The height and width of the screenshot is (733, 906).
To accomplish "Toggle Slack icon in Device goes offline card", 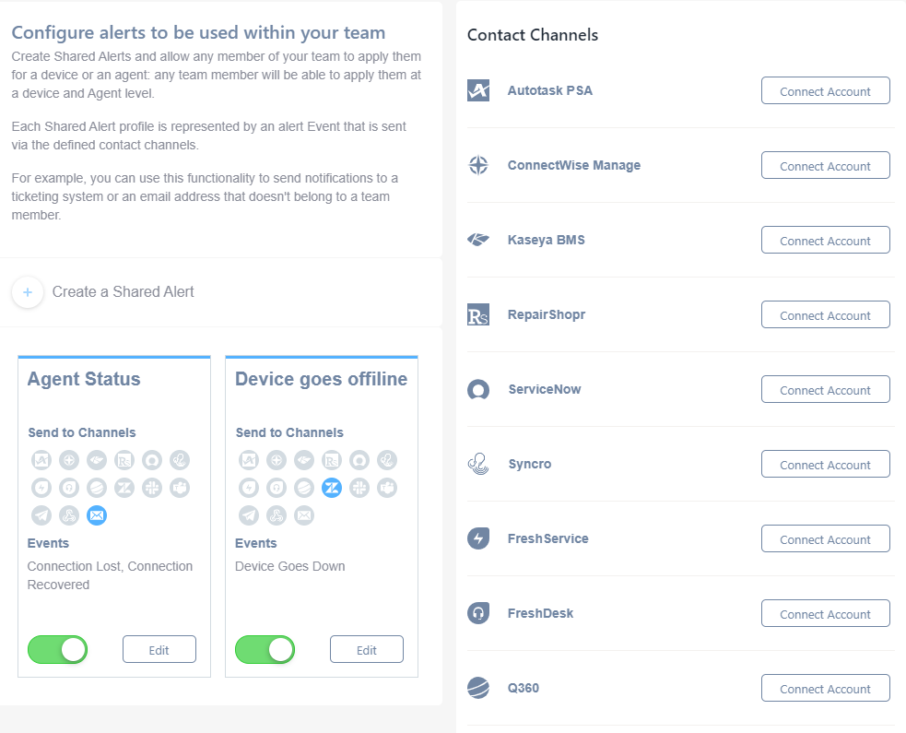I will click(359, 488).
